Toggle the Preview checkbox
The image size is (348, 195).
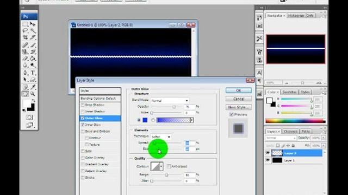coord(231,114)
